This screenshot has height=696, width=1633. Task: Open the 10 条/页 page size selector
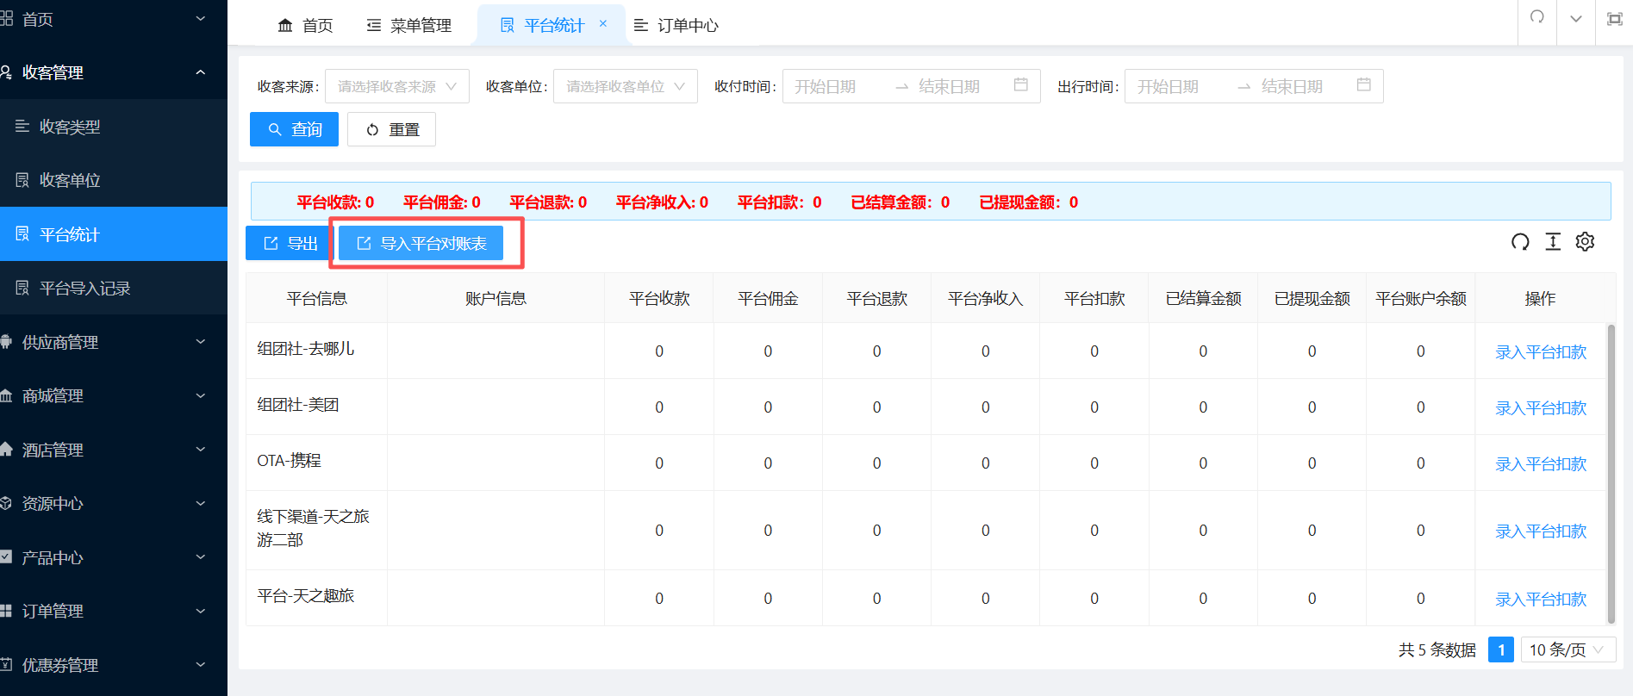(1567, 649)
